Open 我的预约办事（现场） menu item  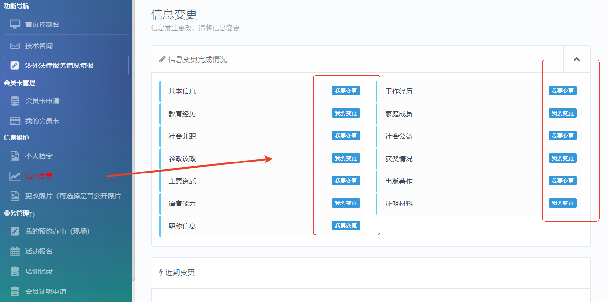[57, 231]
